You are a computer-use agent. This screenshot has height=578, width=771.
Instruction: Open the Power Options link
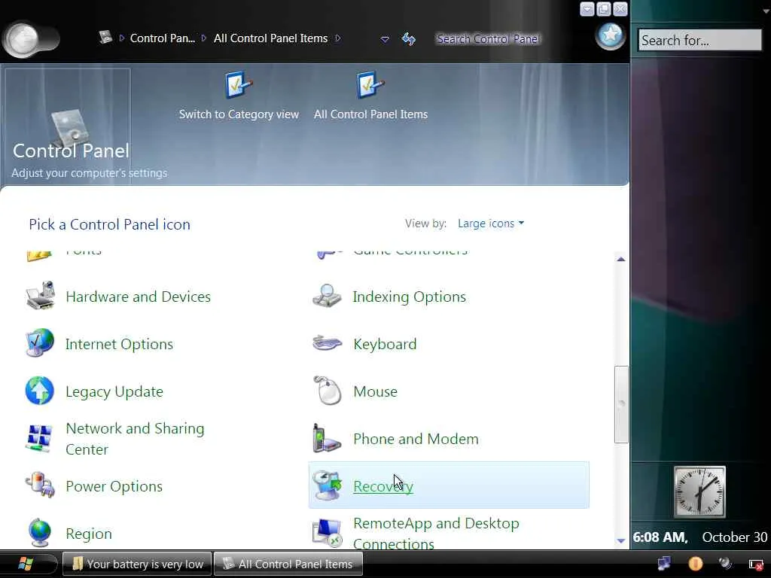114,487
